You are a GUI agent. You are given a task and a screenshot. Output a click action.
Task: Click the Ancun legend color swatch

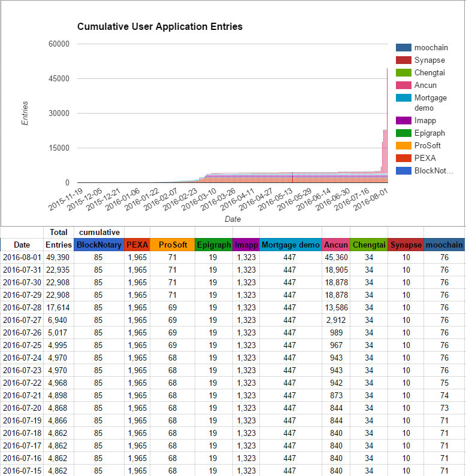pos(403,86)
